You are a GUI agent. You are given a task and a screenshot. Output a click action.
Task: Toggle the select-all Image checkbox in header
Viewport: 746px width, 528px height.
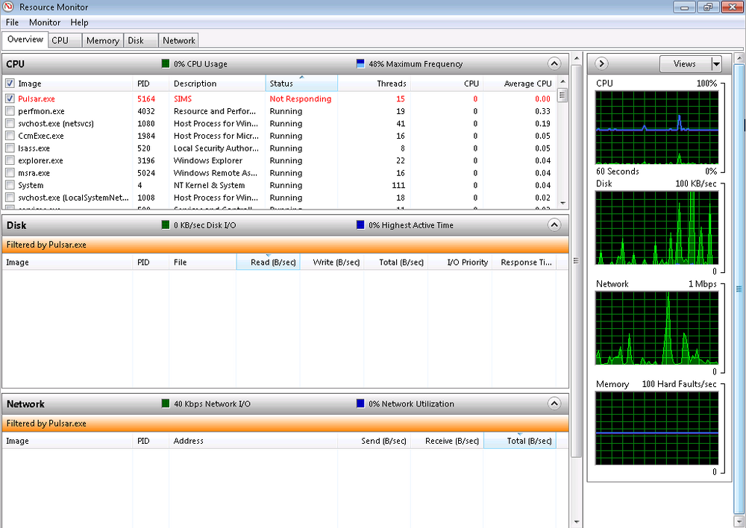(x=10, y=84)
